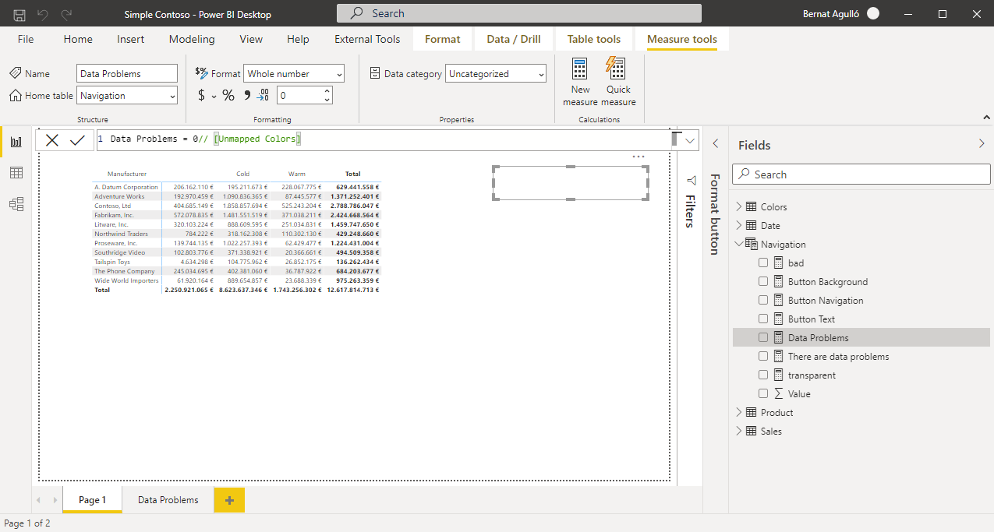Switch to the Data Problems page tab
Image resolution: width=994 pixels, height=532 pixels.
(x=168, y=500)
